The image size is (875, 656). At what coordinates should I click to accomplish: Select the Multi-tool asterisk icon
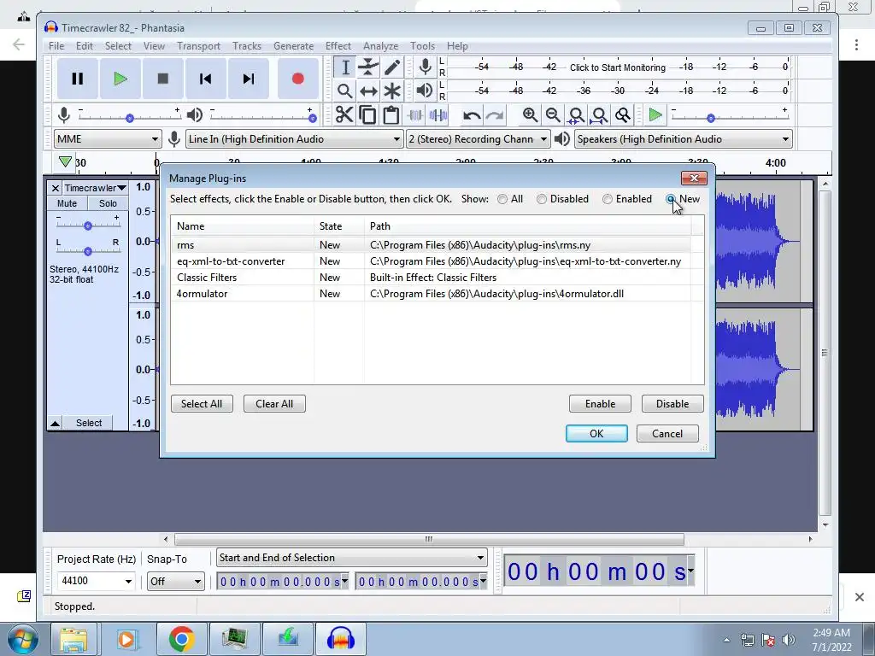point(391,91)
